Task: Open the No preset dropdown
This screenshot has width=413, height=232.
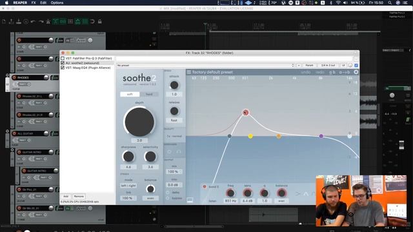Action: point(205,65)
